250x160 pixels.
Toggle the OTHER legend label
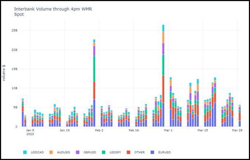pos(139,152)
